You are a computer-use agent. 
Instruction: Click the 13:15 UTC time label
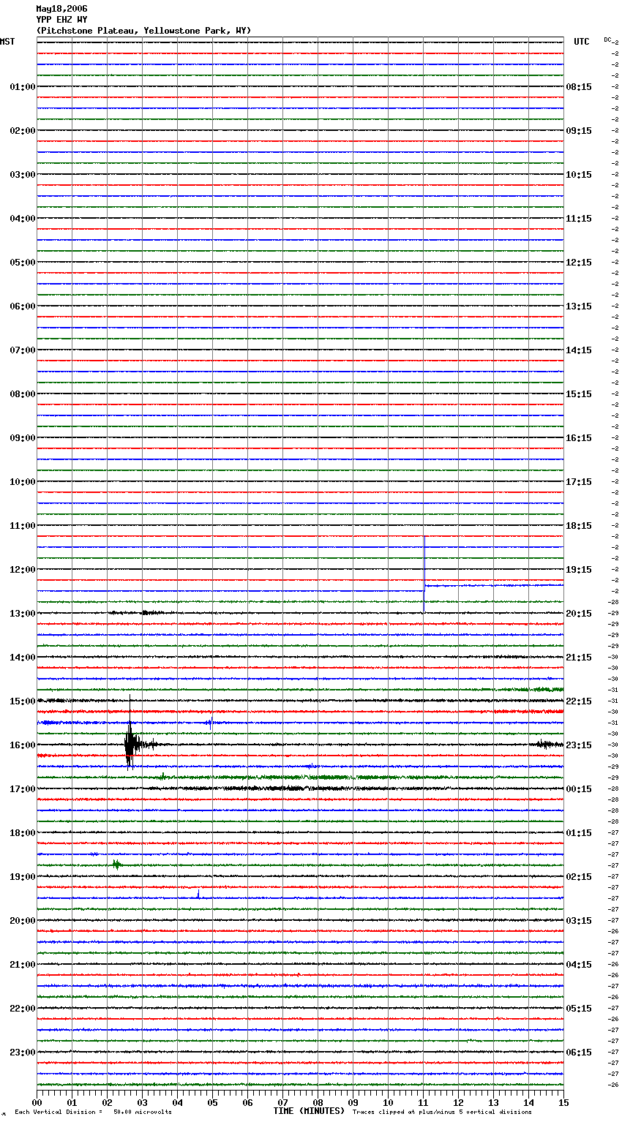point(579,306)
